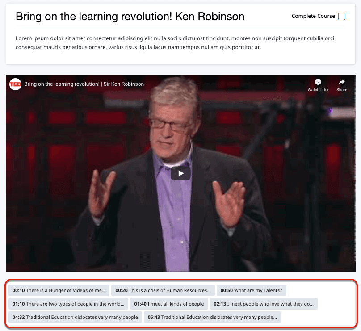
Task: Select the 05:43 Traditional Education chapter
Action: click(x=212, y=317)
